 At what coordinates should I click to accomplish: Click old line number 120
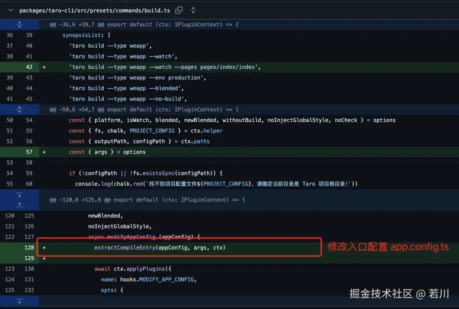[10, 216]
